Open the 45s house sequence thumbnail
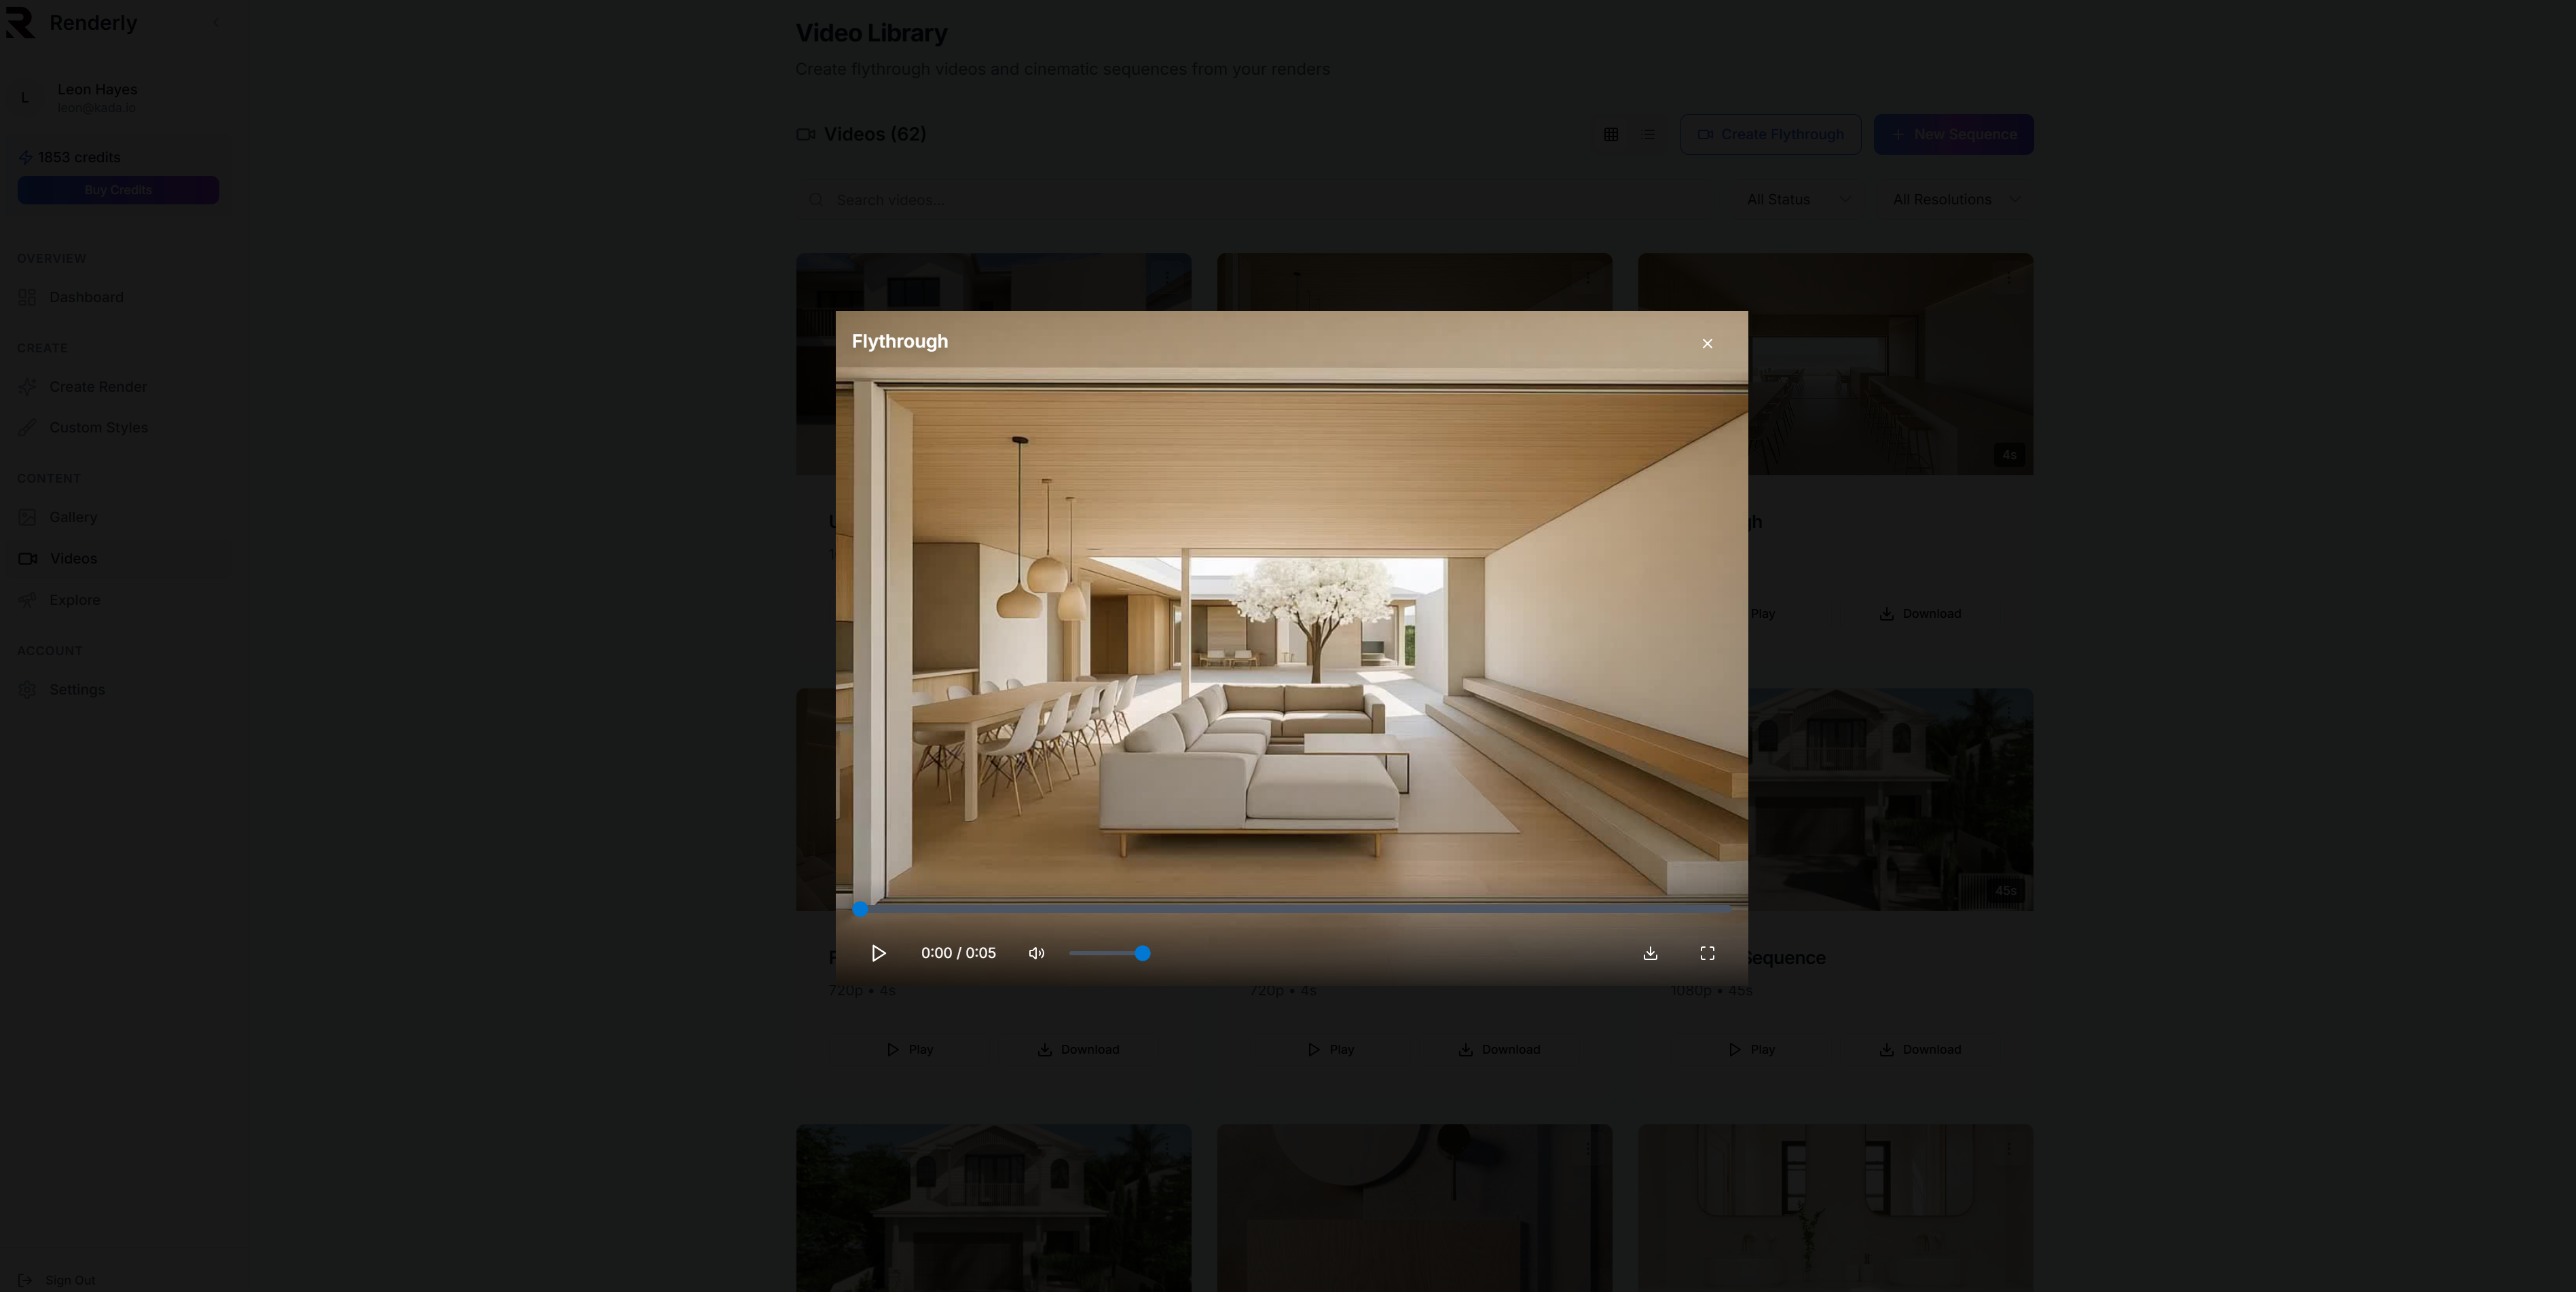Viewport: 2576px width, 1292px height. pyautogui.click(x=1890, y=799)
